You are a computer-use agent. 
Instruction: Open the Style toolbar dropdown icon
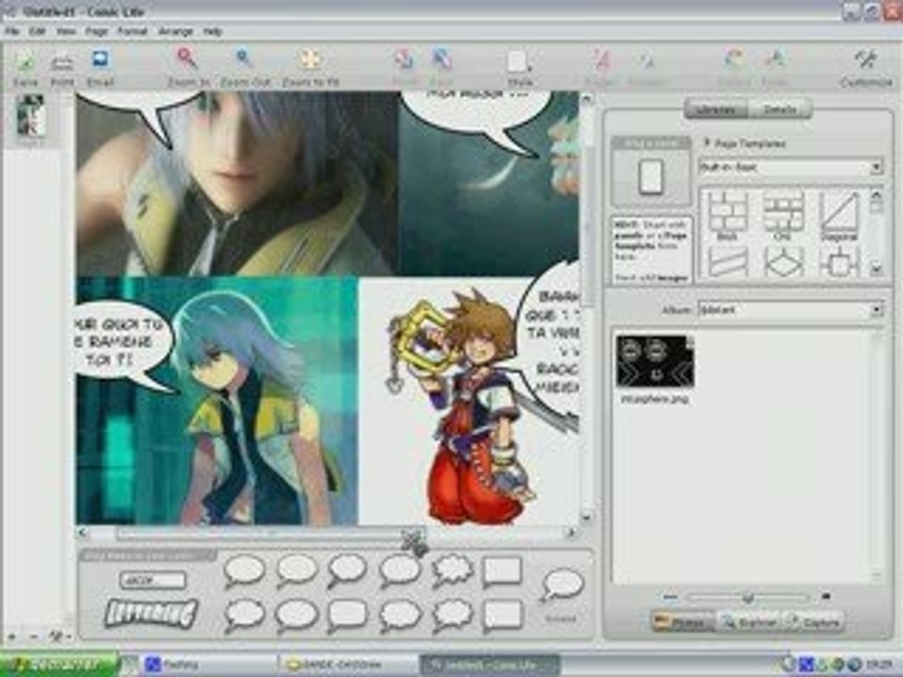point(519,61)
